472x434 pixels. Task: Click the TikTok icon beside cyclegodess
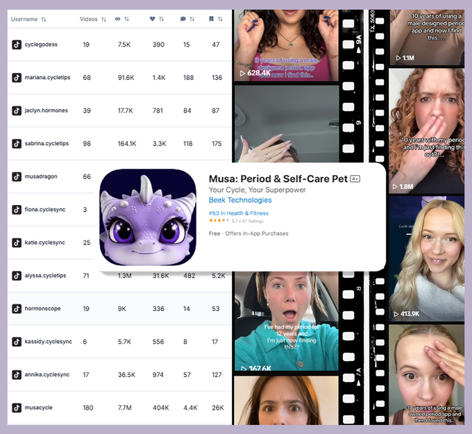pos(17,44)
